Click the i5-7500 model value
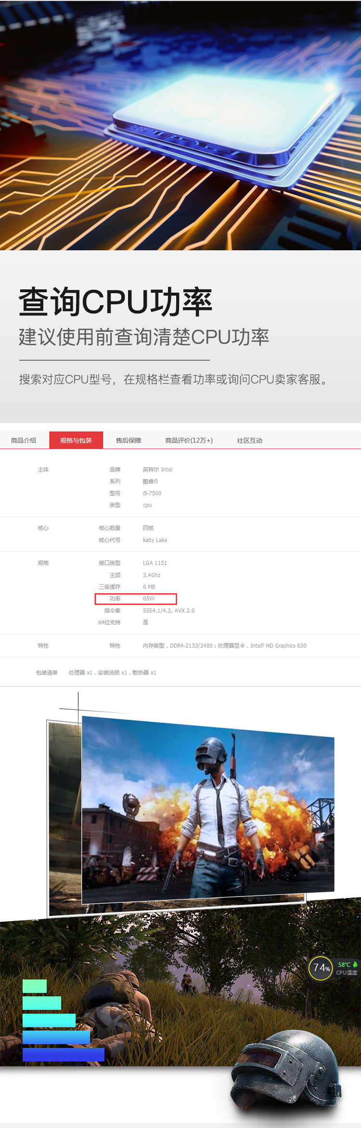 [152, 493]
